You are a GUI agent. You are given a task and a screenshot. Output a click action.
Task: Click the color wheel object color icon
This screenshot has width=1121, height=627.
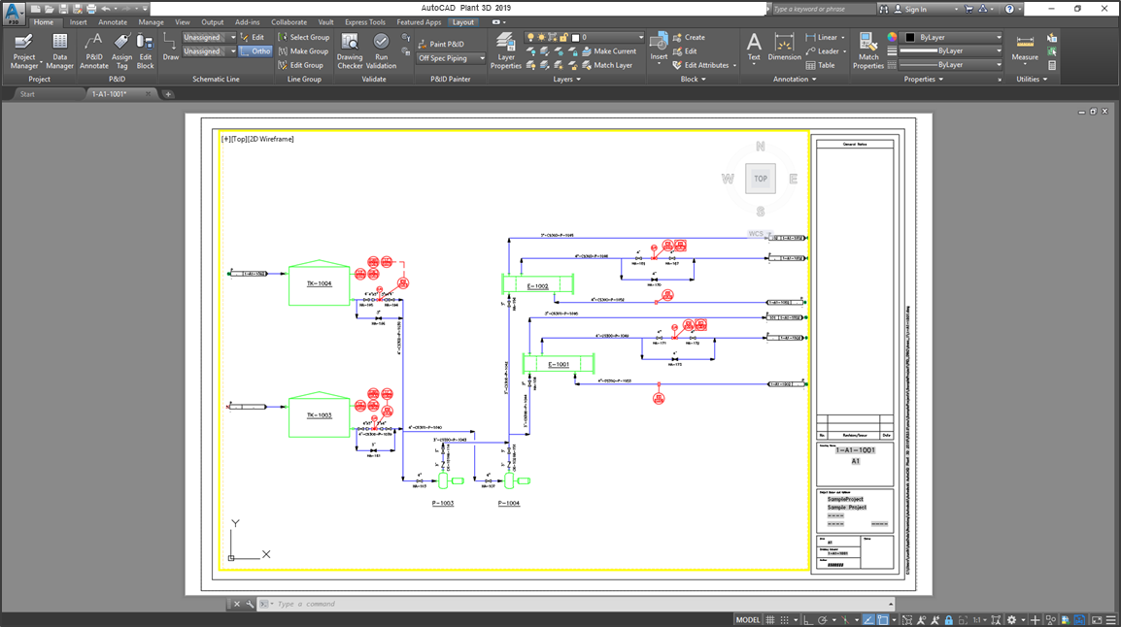click(x=892, y=38)
